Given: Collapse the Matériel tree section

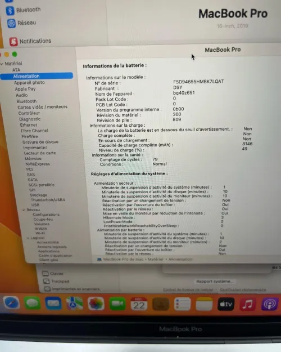Looking at the screenshot, I should 2,64.
